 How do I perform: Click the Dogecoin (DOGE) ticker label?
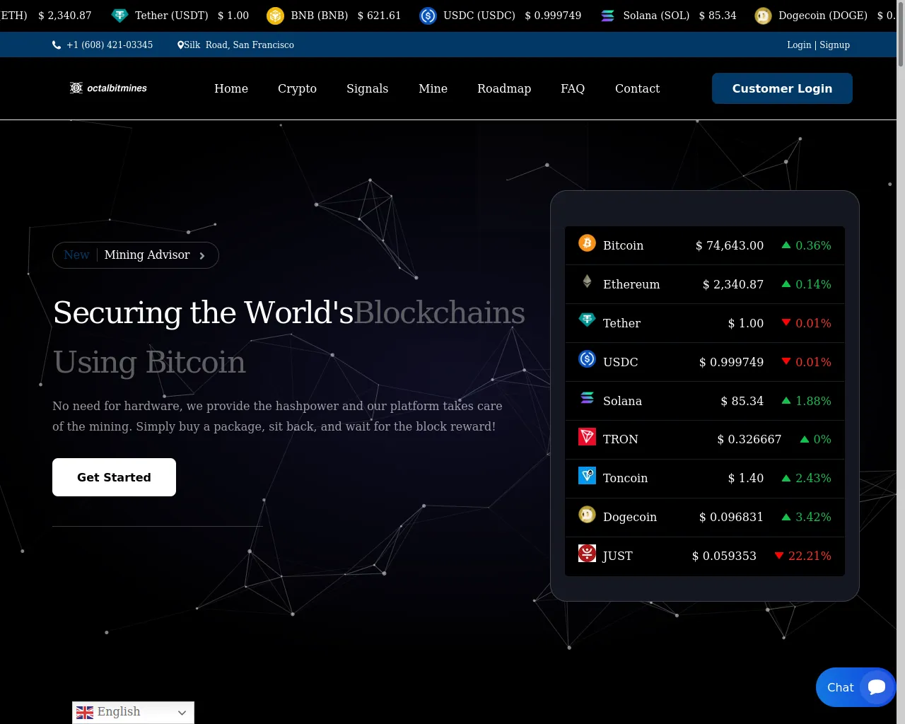click(823, 16)
